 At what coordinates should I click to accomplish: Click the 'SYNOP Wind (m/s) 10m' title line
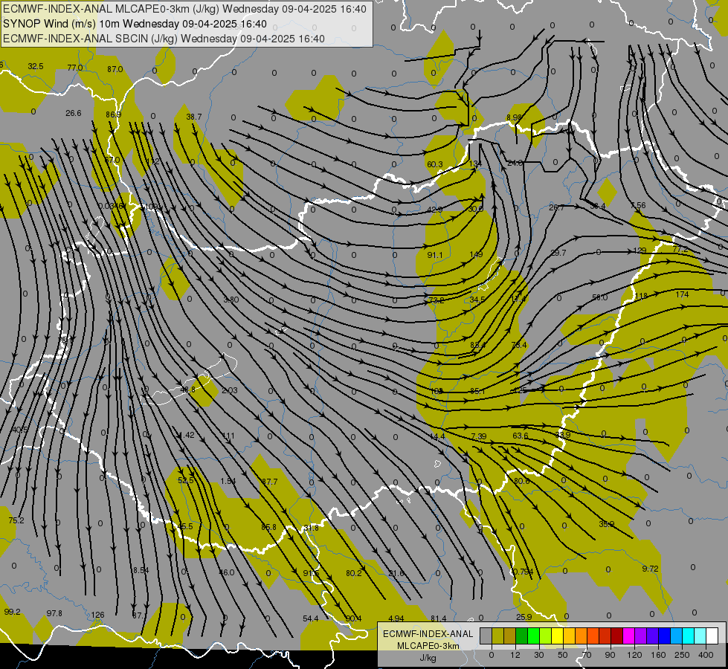(62, 24)
